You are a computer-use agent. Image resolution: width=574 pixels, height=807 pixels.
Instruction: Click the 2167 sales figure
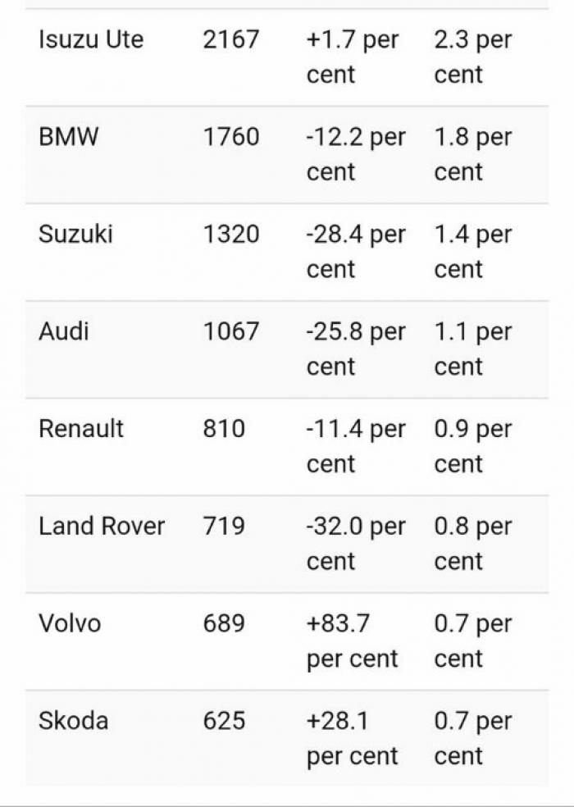[231, 39]
